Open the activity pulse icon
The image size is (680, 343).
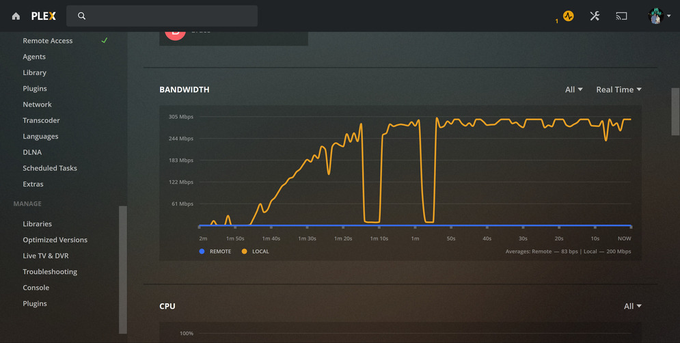(568, 16)
